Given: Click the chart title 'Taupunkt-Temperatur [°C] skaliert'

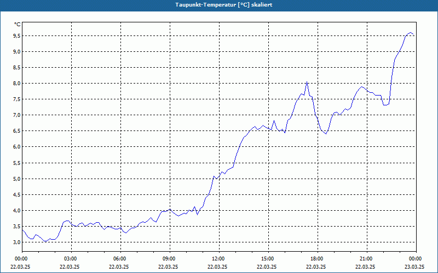Looking at the screenshot, I should tap(224, 5).
